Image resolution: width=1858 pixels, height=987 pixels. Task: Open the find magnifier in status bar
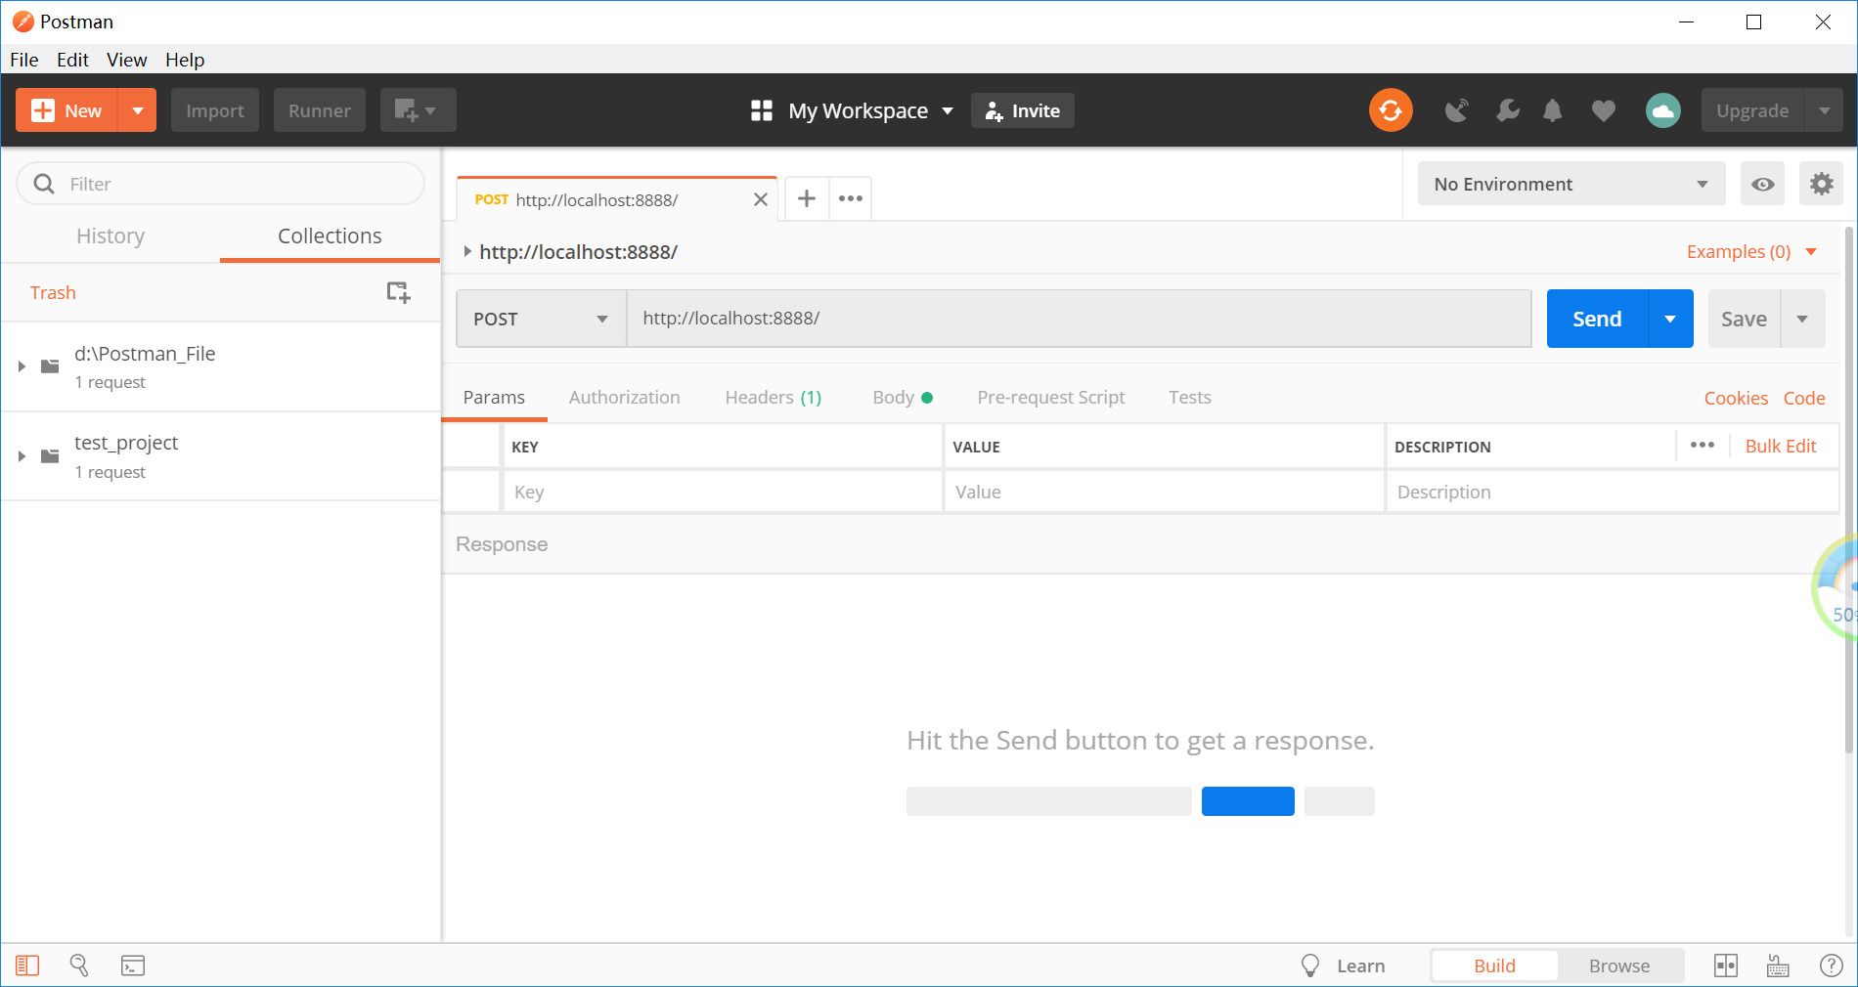click(79, 966)
